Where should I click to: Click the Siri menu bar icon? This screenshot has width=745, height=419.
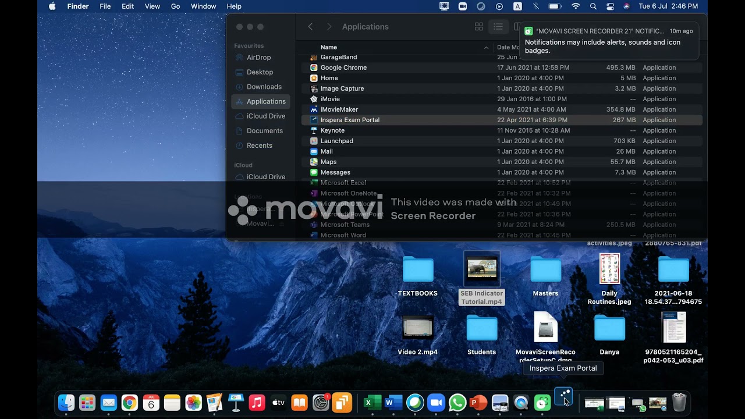626,6
